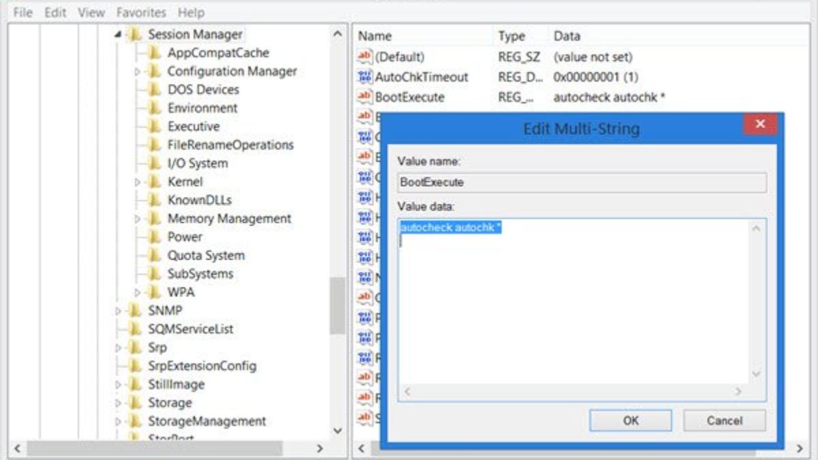Select the Quota System folder icon
Image resolution: width=818 pixels, height=460 pixels.
coord(155,255)
